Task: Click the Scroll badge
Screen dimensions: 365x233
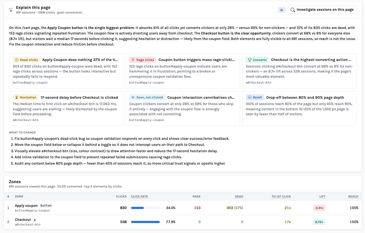Action: [255, 97]
